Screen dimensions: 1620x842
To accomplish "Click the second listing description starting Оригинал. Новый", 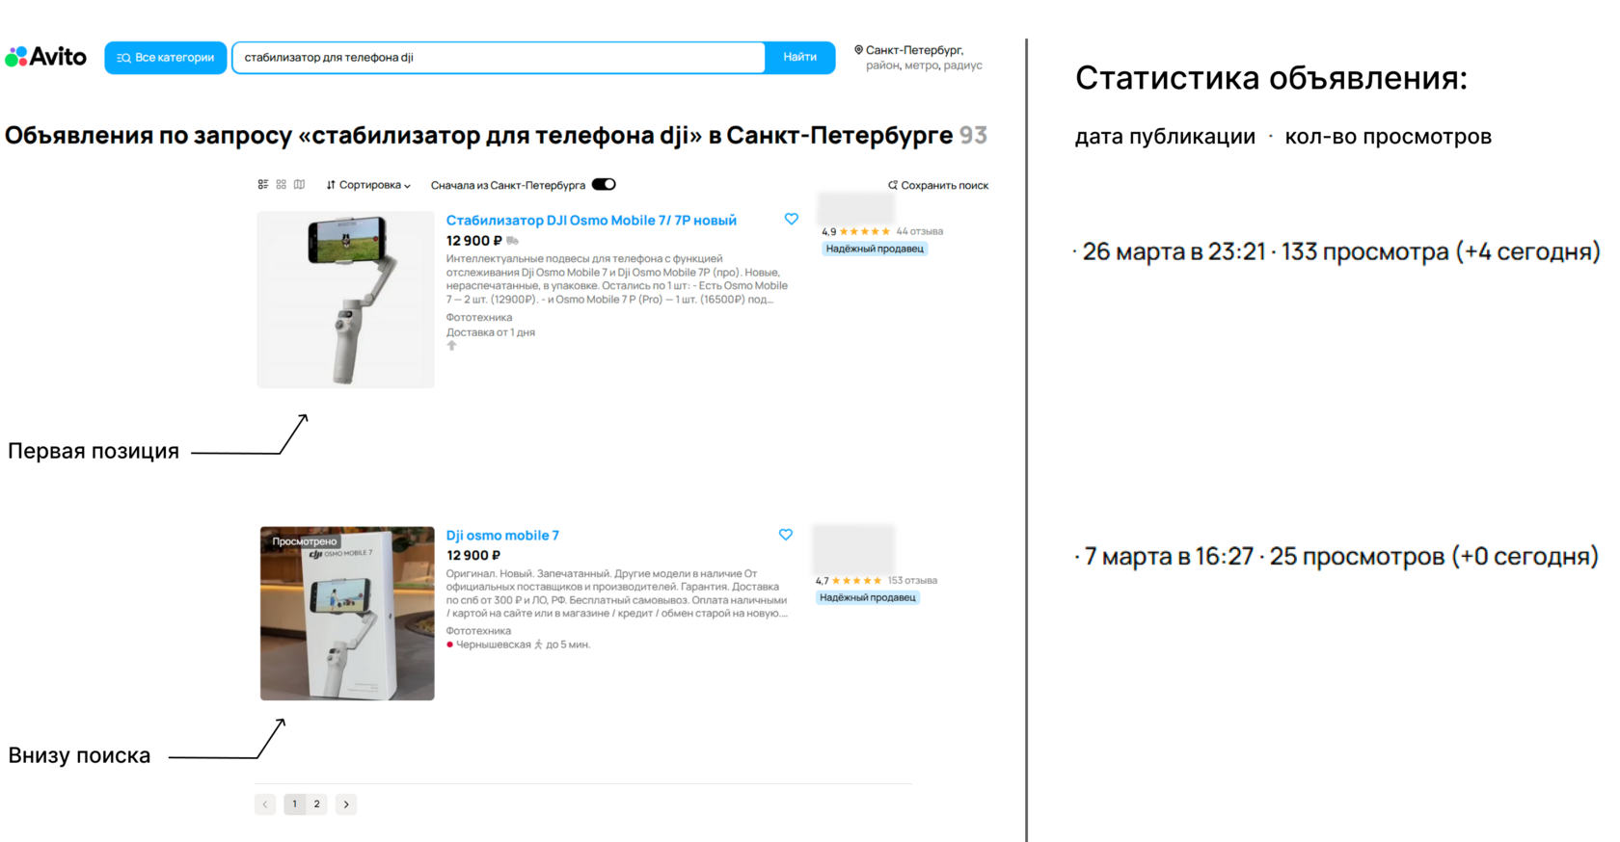I will (x=617, y=593).
